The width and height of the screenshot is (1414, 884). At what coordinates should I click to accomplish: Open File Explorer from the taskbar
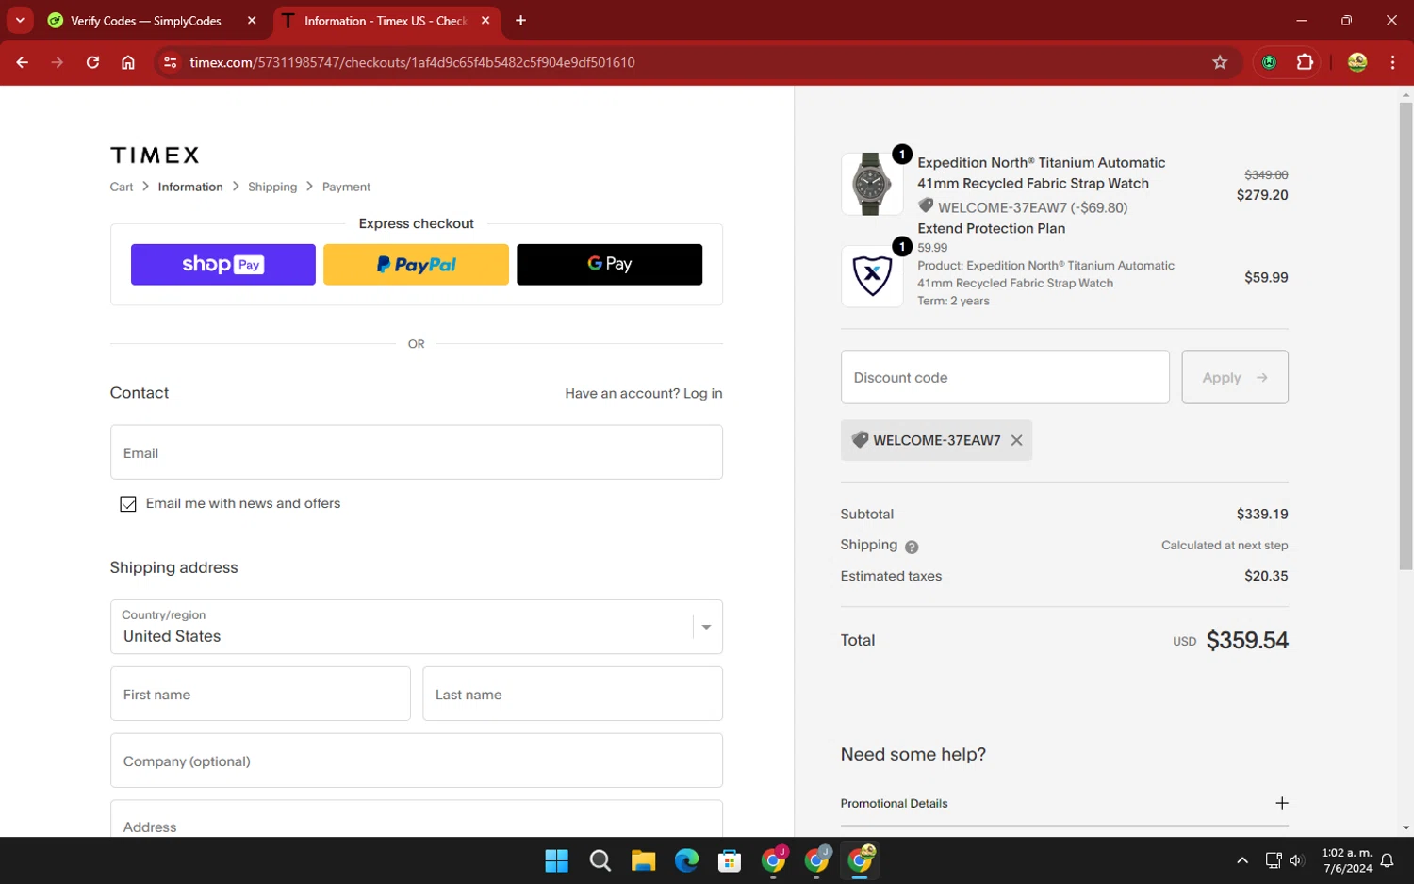643,860
